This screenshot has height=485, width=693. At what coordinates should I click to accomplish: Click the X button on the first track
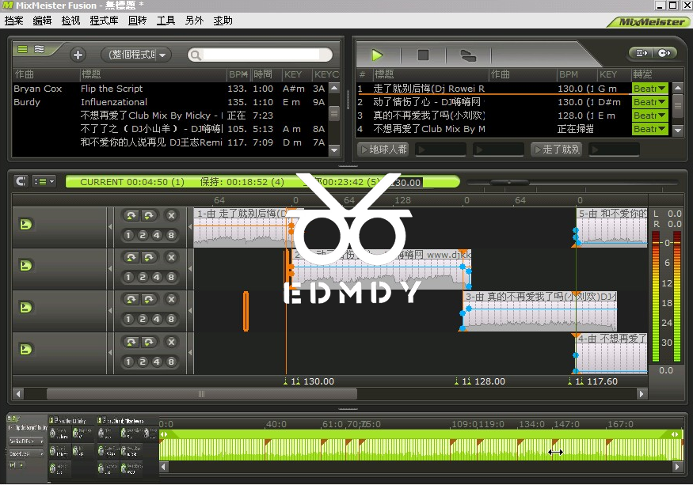(170, 215)
